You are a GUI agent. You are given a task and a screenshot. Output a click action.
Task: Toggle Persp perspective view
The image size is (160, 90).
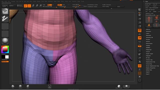[139, 30]
